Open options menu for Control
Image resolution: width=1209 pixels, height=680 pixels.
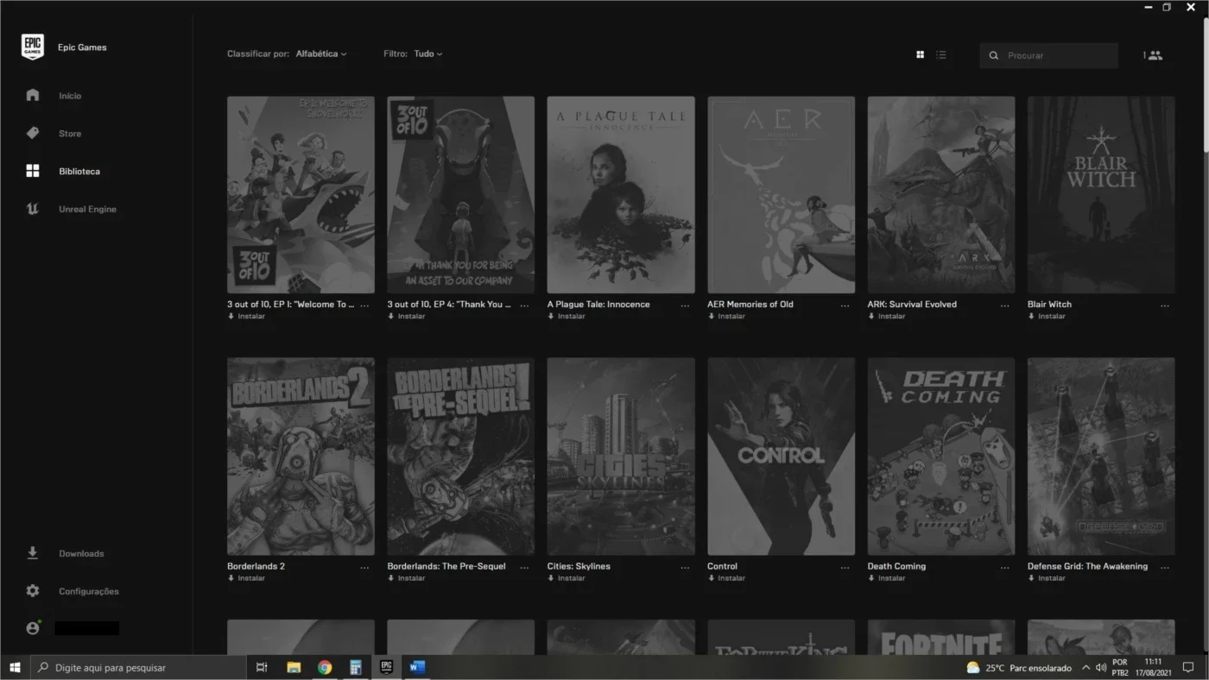pyautogui.click(x=845, y=568)
